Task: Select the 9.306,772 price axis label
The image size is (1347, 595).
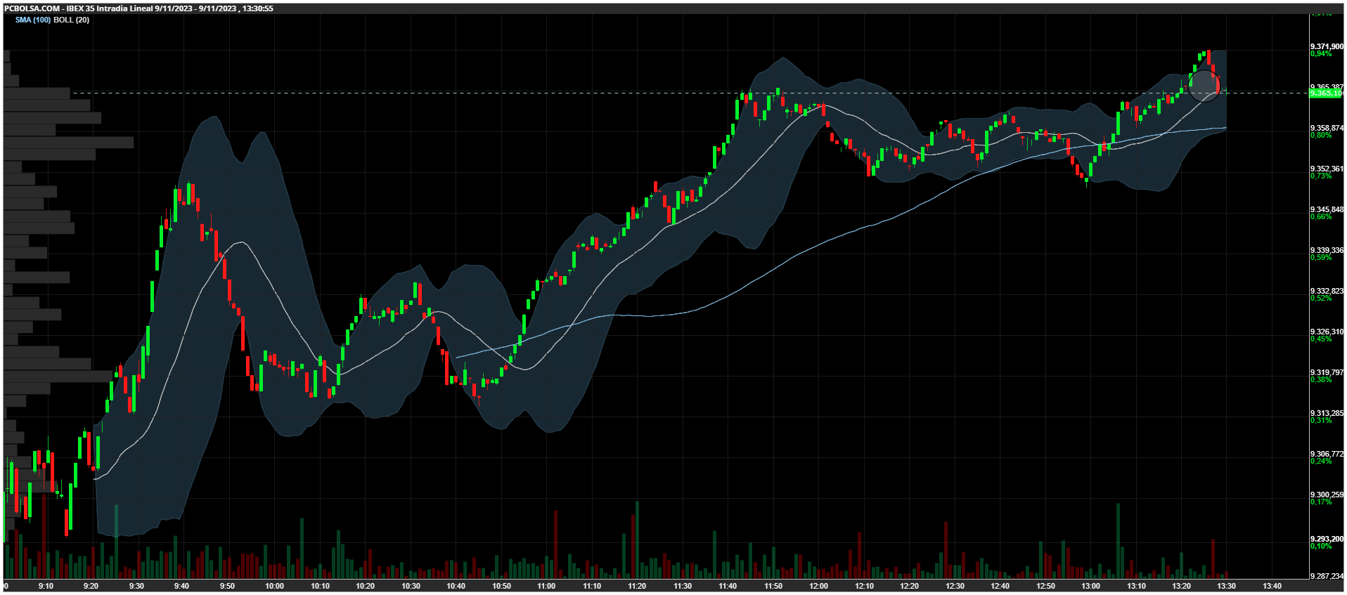Action: pyautogui.click(x=1327, y=454)
